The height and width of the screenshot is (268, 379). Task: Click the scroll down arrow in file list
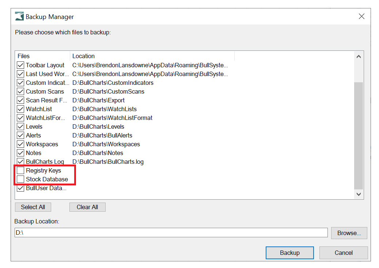359,194
